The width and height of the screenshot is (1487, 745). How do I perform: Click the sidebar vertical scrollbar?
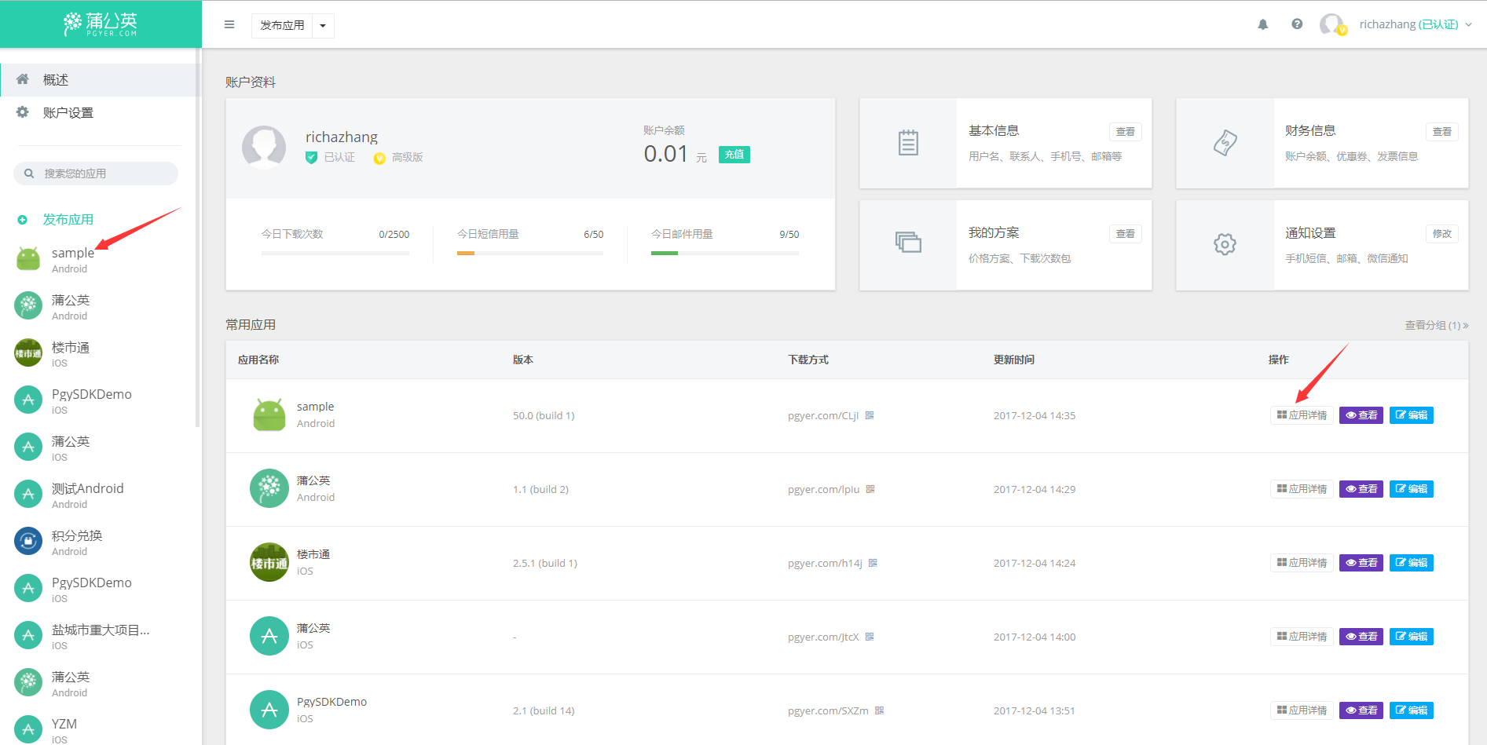[x=198, y=239]
